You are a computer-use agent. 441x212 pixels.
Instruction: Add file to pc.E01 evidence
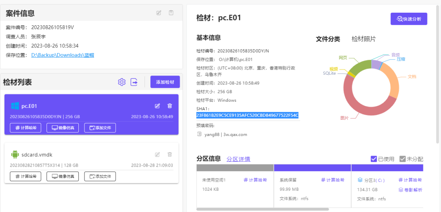pyautogui.click(x=100, y=128)
